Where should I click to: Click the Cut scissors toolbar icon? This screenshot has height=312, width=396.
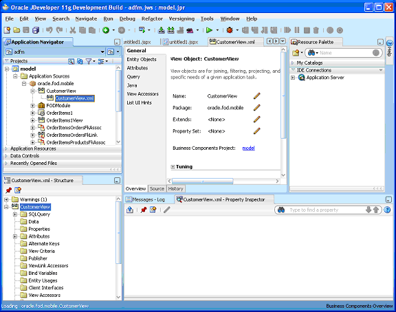(x=73, y=30)
